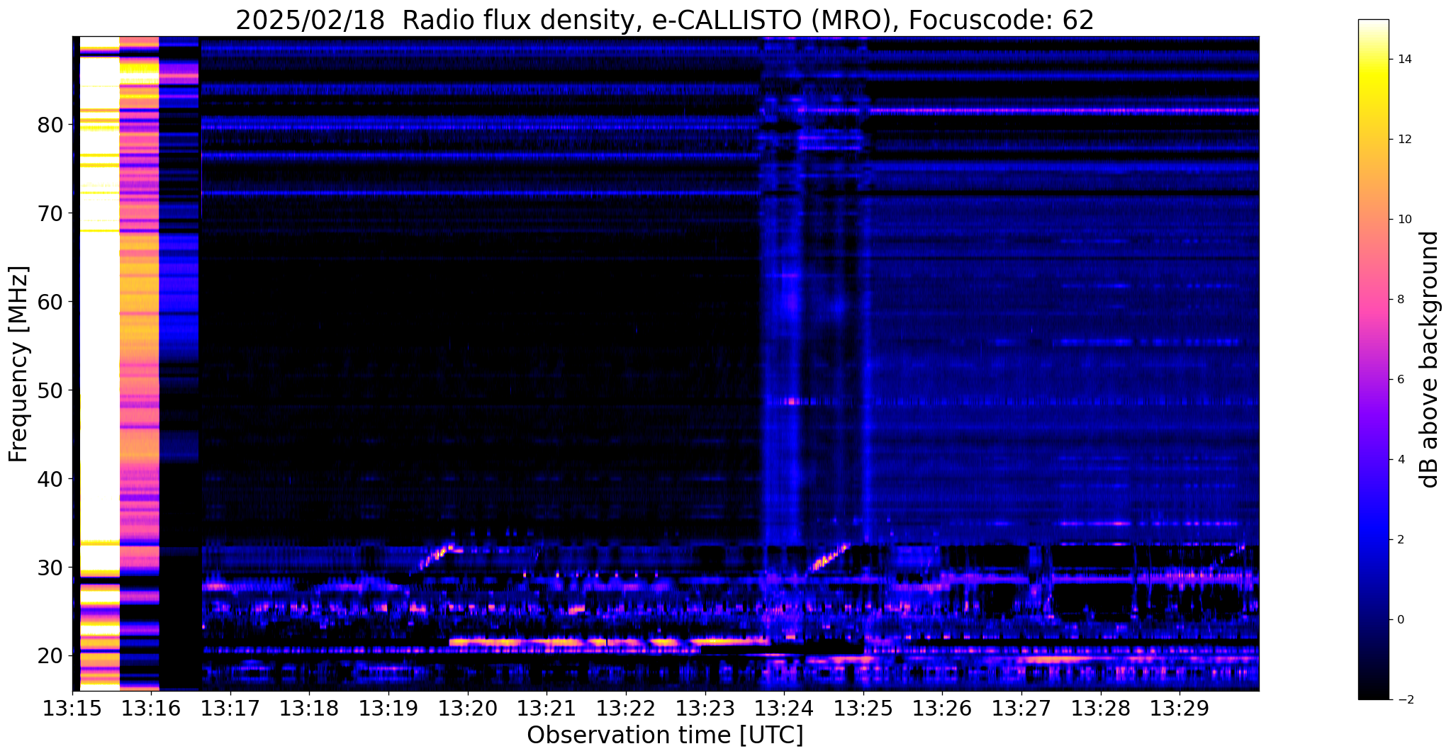
Task: Click the 70 MHz frequency tick label
Action: (50, 213)
